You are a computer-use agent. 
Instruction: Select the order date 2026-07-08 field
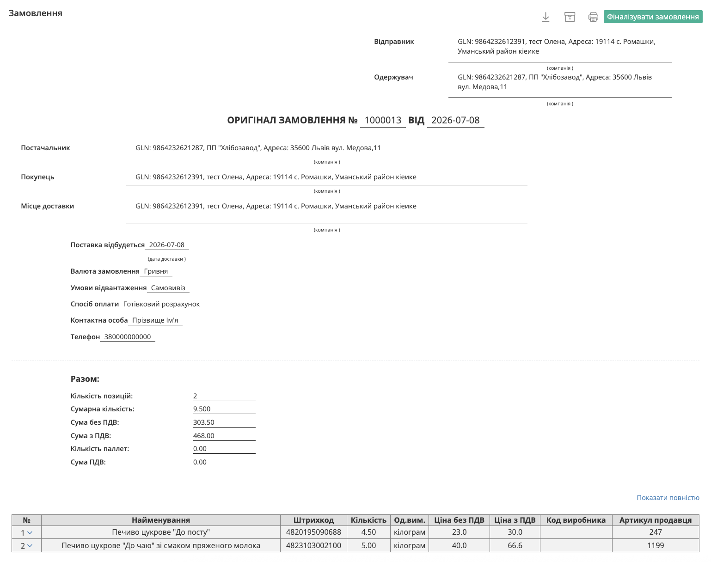click(455, 120)
